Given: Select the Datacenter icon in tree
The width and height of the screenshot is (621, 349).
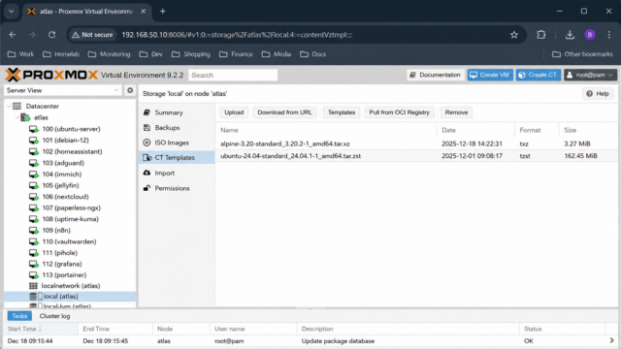Looking at the screenshot, I should point(16,106).
